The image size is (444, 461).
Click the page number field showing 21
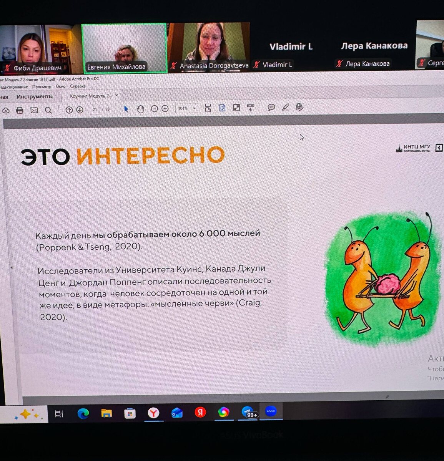[x=95, y=110]
